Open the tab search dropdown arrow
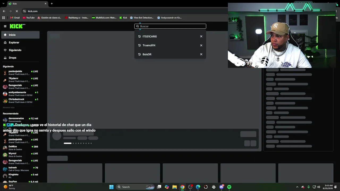Screen dimensions: 340x191 [x=3, y=4]
